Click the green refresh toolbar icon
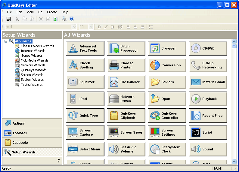The width and height of the screenshot is (239, 172). pyautogui.click(x=55, y=19)
